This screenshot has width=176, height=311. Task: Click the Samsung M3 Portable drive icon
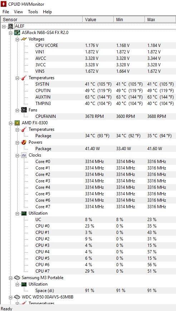(17, 278)
